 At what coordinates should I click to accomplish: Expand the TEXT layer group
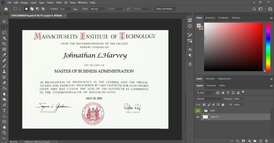point(203,111)
